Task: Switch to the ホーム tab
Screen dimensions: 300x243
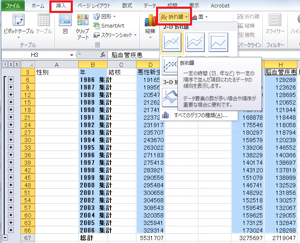Action: click(38, 6)
